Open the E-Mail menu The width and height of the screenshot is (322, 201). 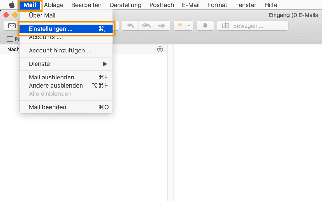tap(191, 5)
